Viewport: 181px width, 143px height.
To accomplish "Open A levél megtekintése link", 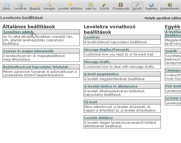I will (x=101, y=74).
